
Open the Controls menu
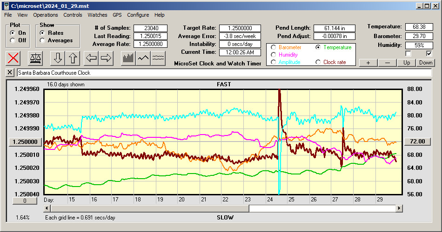click(x=73, y=15)
